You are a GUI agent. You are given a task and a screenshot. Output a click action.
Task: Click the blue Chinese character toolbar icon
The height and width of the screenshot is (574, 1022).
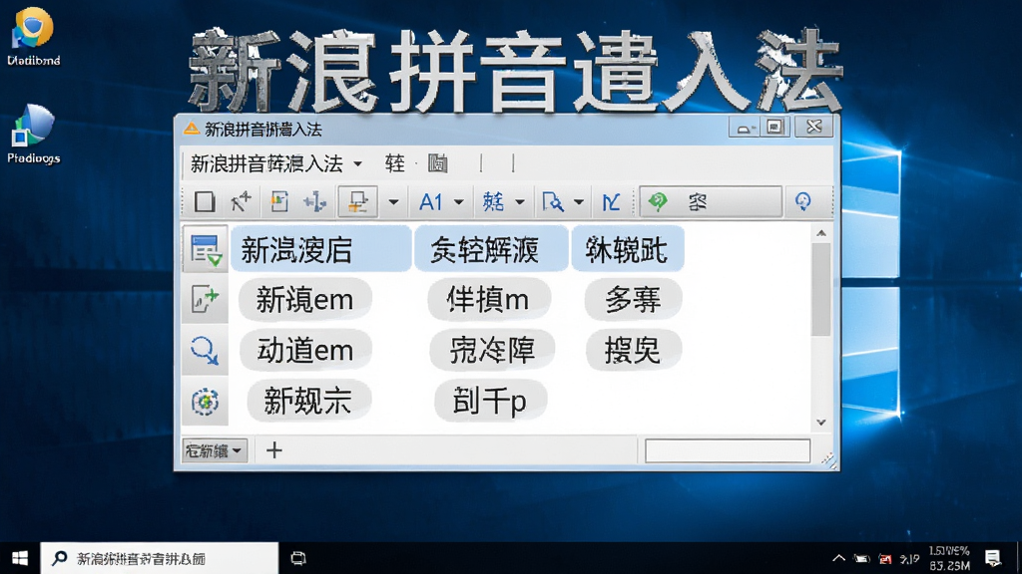click(x=493, y=201)
